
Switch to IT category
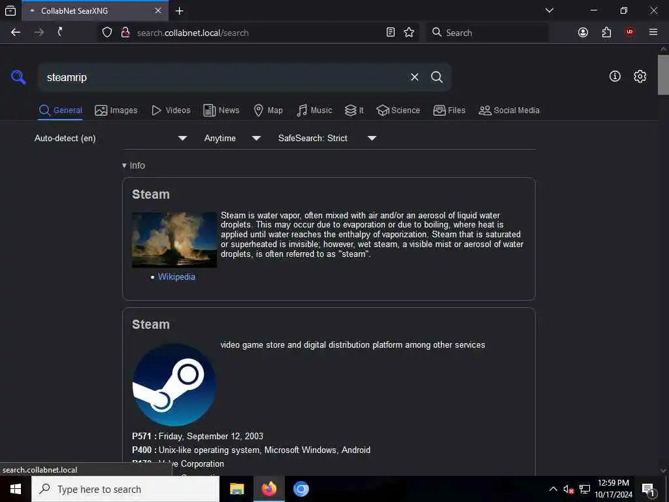click(x=354, y=110)
